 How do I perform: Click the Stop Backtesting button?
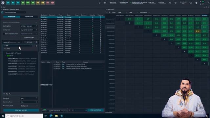pos(95,110)
